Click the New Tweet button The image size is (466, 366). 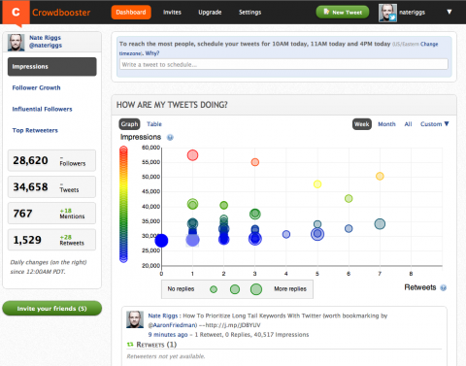343,13
